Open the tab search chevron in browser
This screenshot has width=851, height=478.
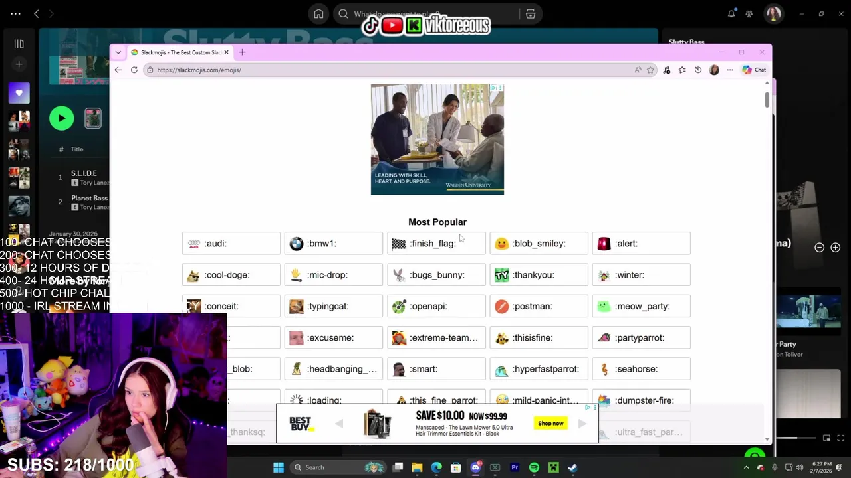click(118, 52)
